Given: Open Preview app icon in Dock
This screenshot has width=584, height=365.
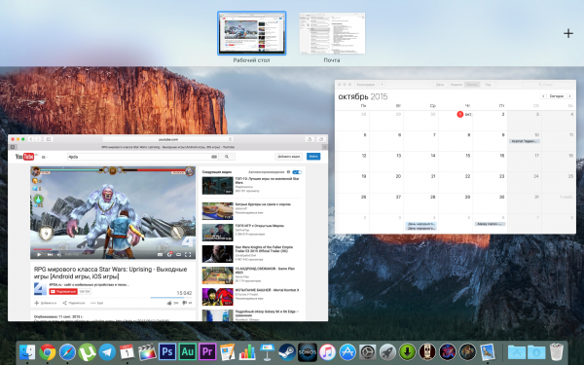Looking at the screenshot, I should (488, 352).
